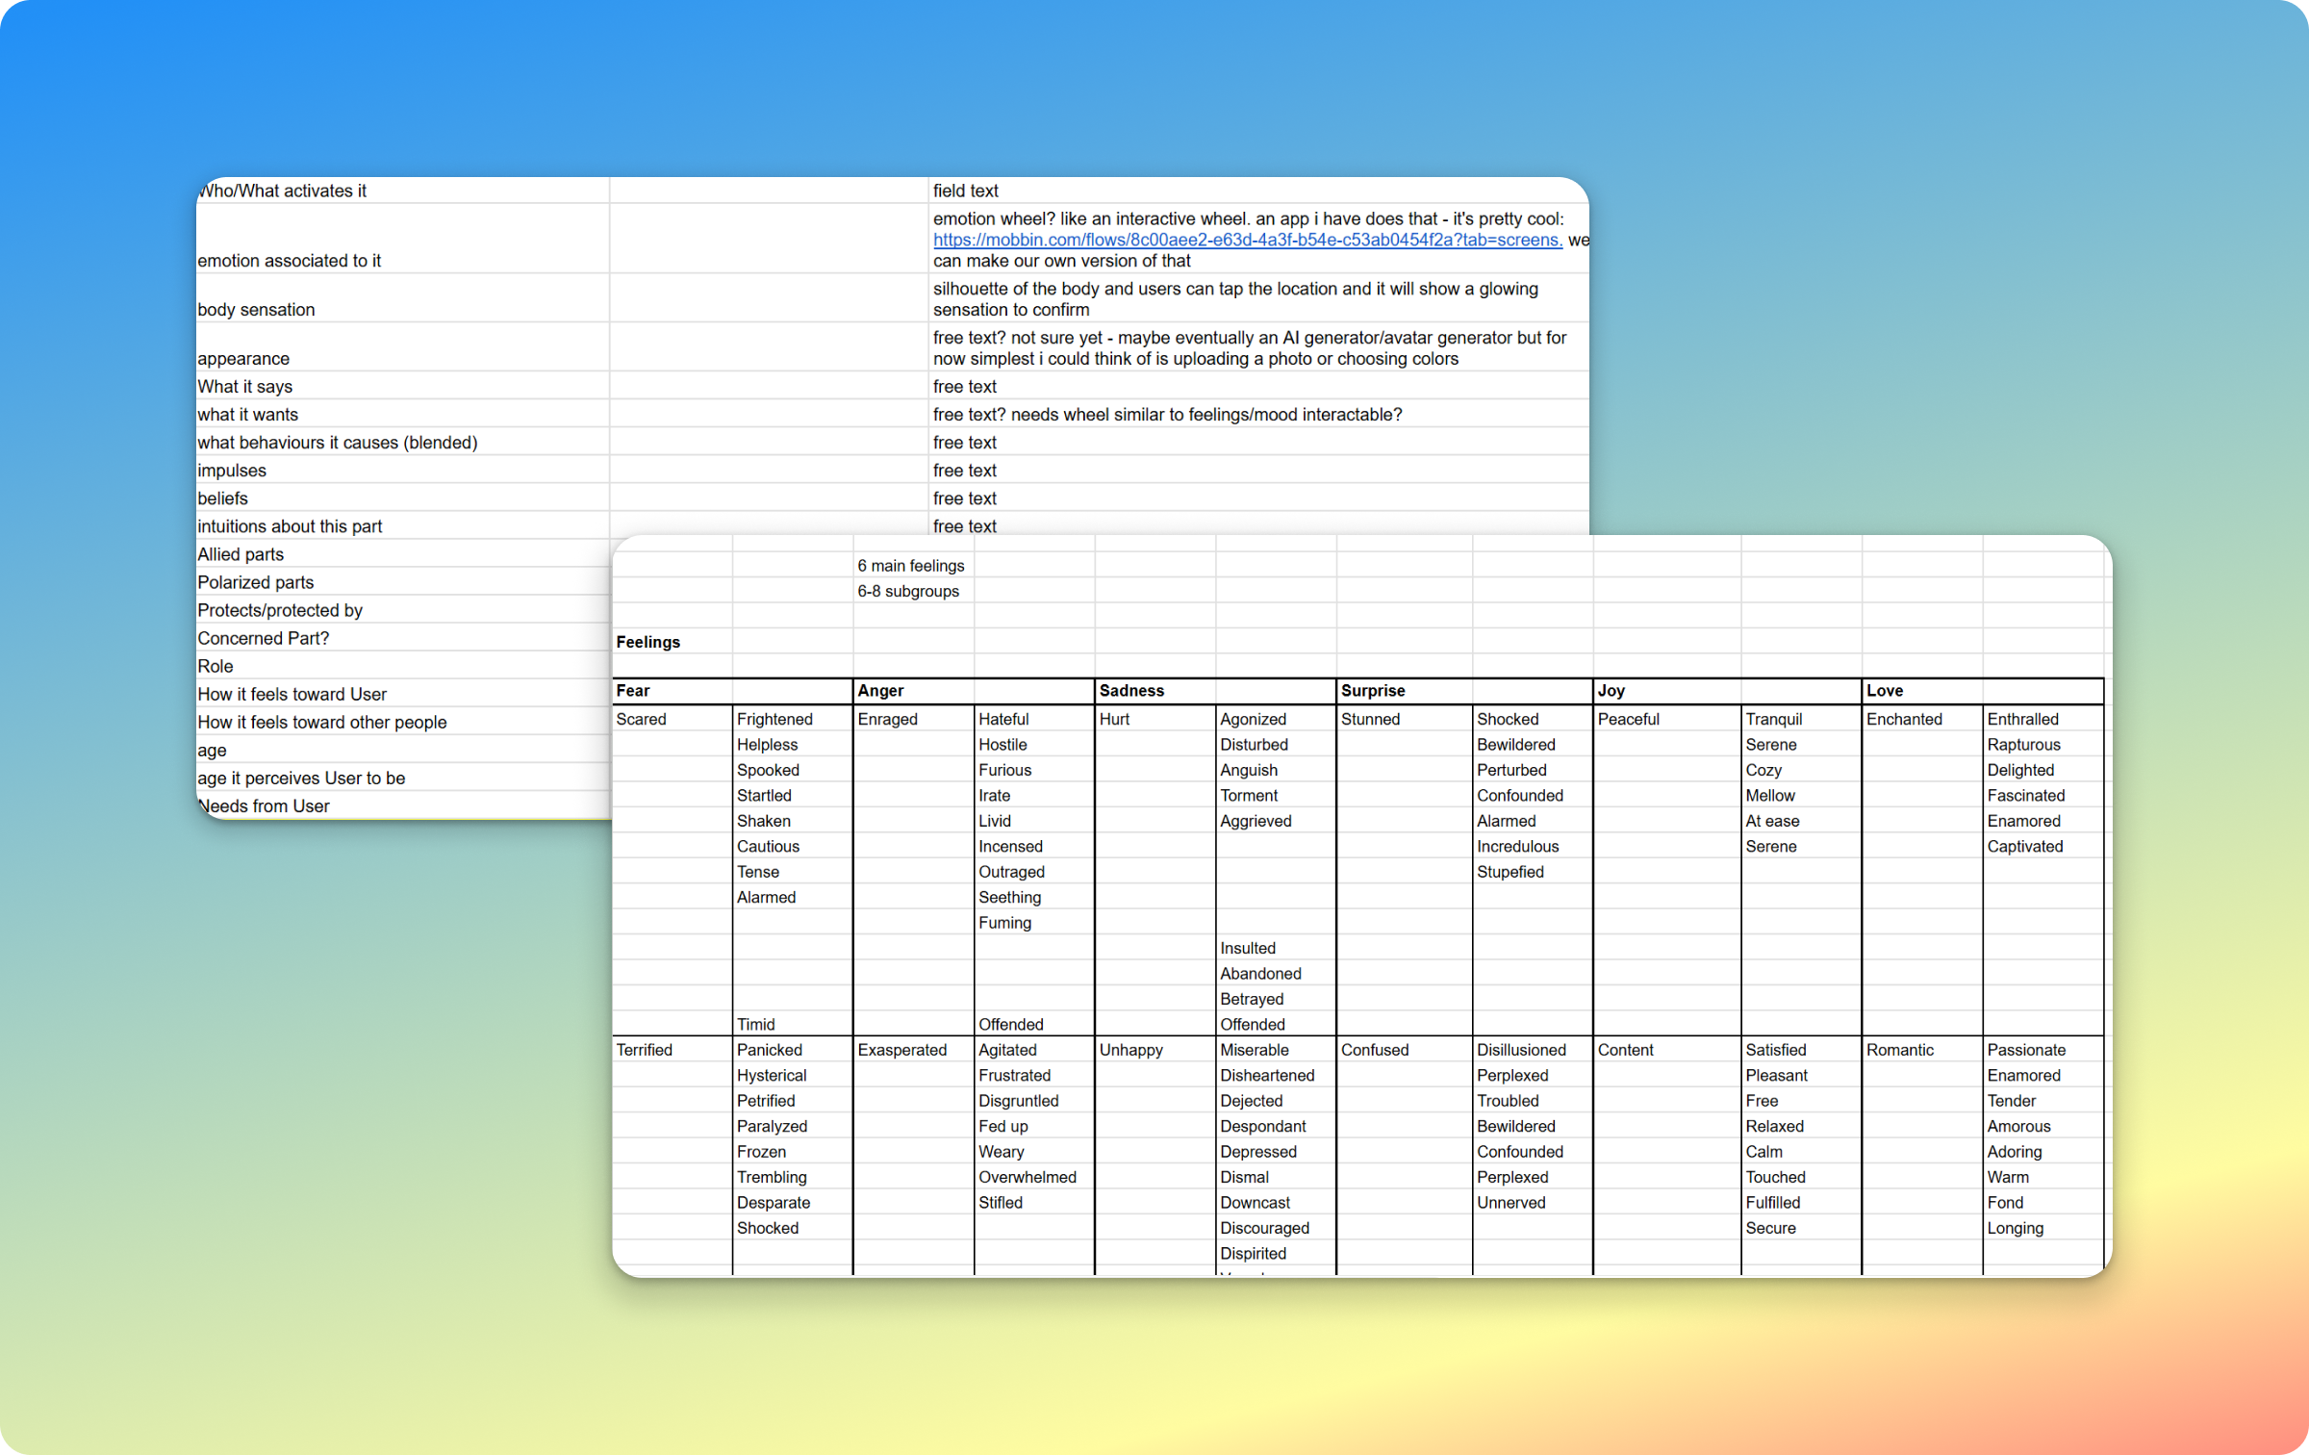
Task: Select the '6-8 subgroups' cell
Action: coord(907,591)
